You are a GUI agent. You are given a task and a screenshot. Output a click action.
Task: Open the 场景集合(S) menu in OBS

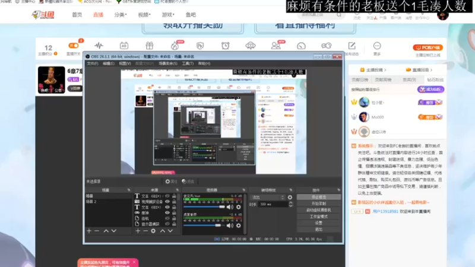(x=168, y=63)
